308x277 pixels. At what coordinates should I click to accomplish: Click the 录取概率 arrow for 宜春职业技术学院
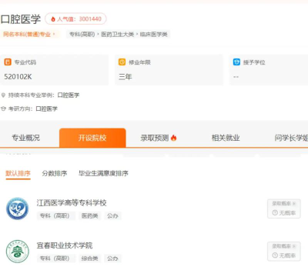coord(294,246)
